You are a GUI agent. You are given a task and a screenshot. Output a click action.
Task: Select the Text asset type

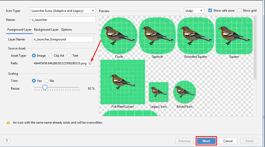point(69,56)
